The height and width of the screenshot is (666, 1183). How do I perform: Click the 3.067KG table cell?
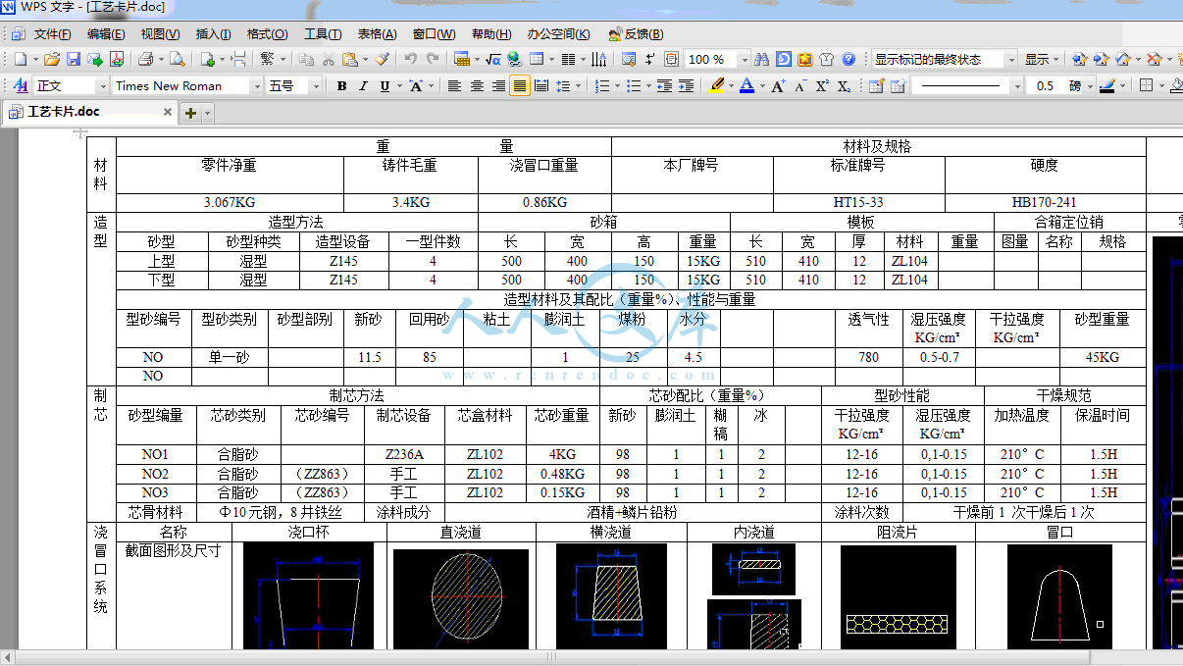coord(230,202)
